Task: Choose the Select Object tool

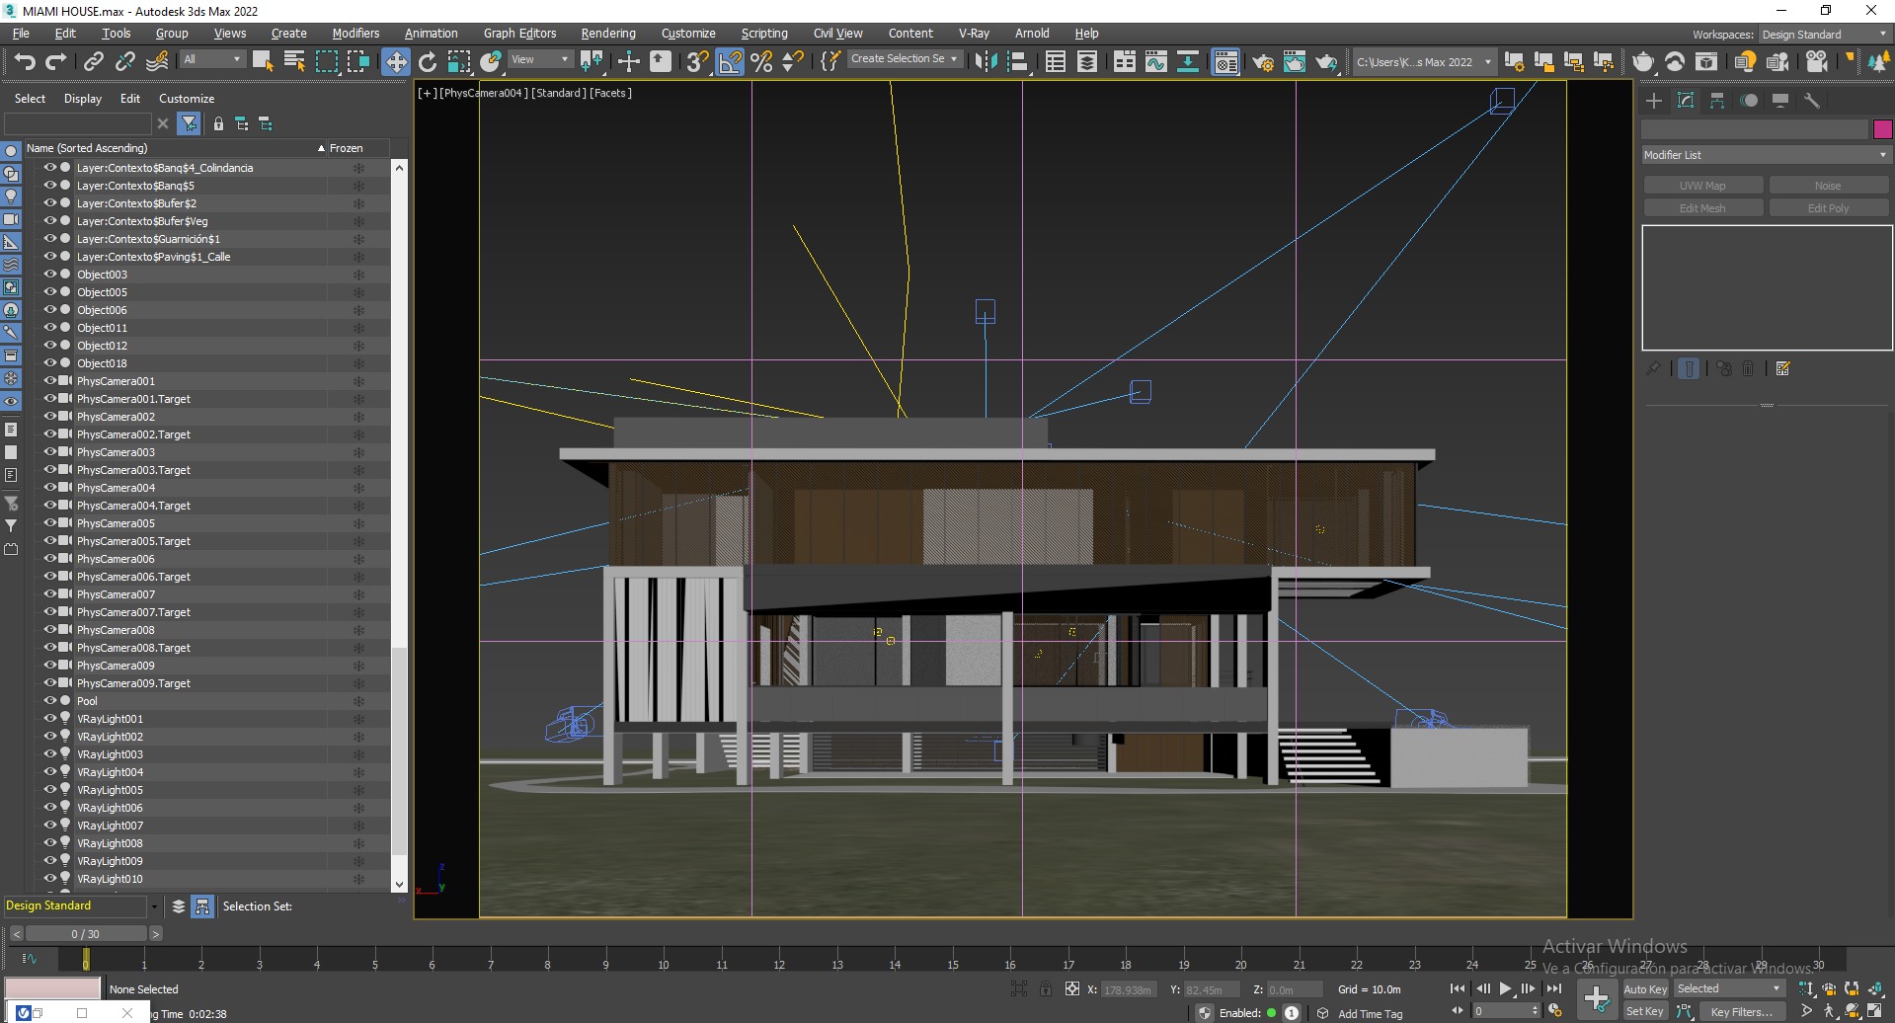Action: pyautogui.click(x=263, y=61)
